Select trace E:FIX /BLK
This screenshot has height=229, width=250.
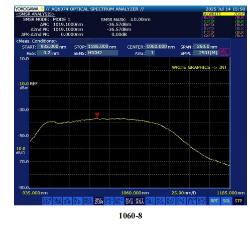point(224,29)
